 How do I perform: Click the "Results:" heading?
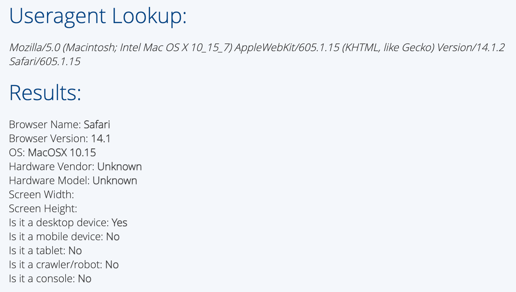coord(45,93)
